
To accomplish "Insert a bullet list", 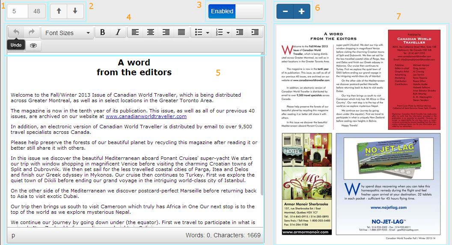I will (198, 32).
